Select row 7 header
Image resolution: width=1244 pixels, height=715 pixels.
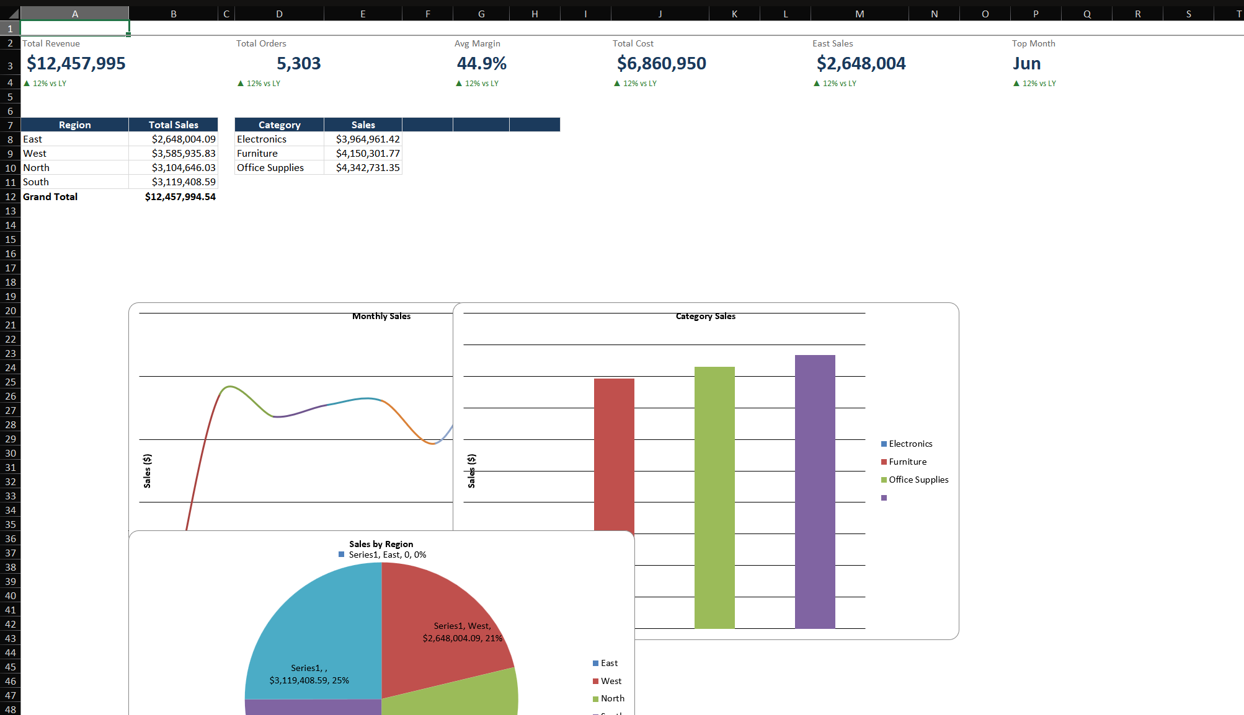click(x=10, y=125)
